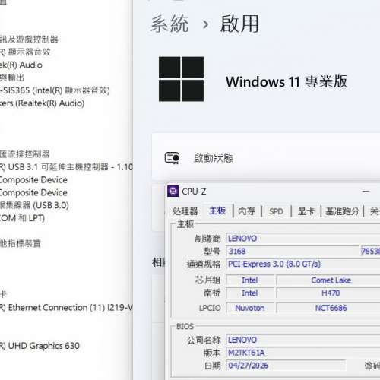380x380 pixels.
Task: Select the 他指標裝置 category in Device Manager
Action: [21, 243]
